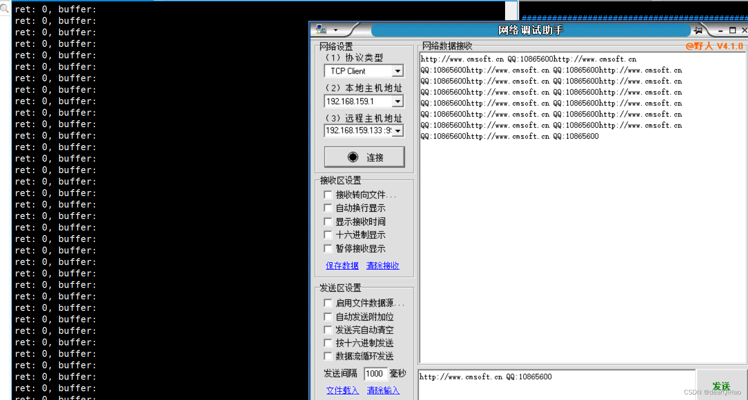The height and width of the screenshot is (400, 748).
Task: Check 显示接收时间 option
Action: [x=328, y=221]
